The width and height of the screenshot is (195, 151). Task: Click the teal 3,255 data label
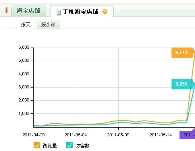point(182,84)
